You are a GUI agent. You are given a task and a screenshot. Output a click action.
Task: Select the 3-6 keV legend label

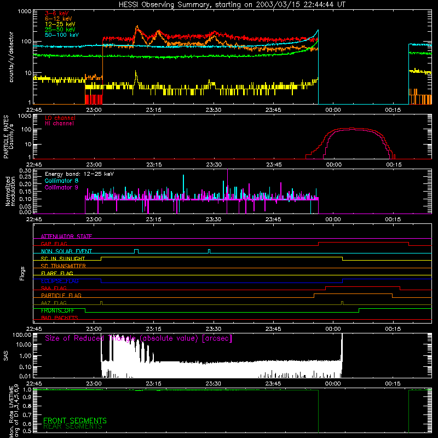click(x=57, y=13)
